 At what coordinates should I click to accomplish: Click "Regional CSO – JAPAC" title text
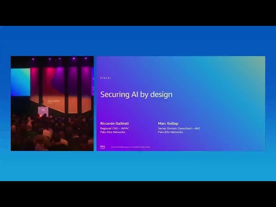coord(115,128)
